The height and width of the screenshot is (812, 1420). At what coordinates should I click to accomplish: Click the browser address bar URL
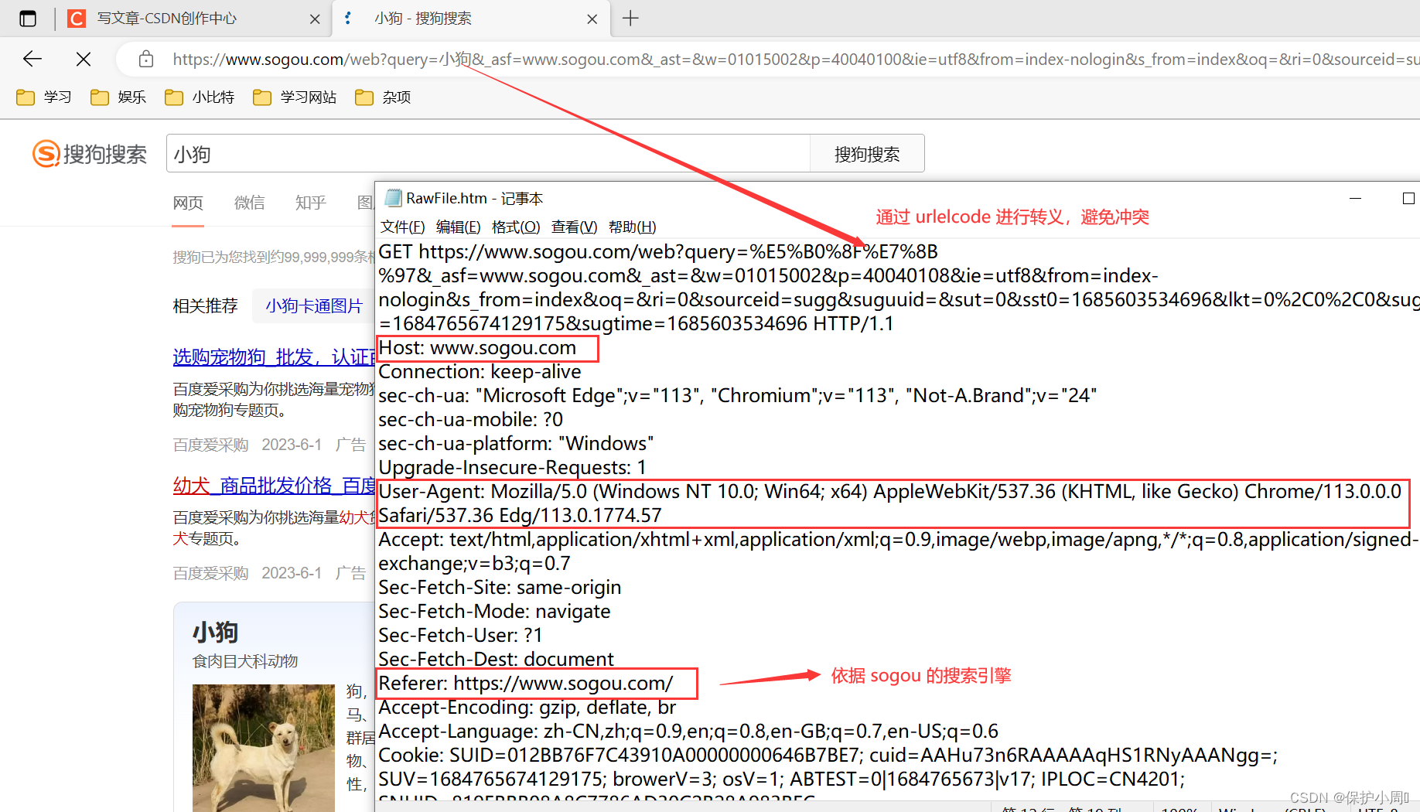[x=795, y=60]
